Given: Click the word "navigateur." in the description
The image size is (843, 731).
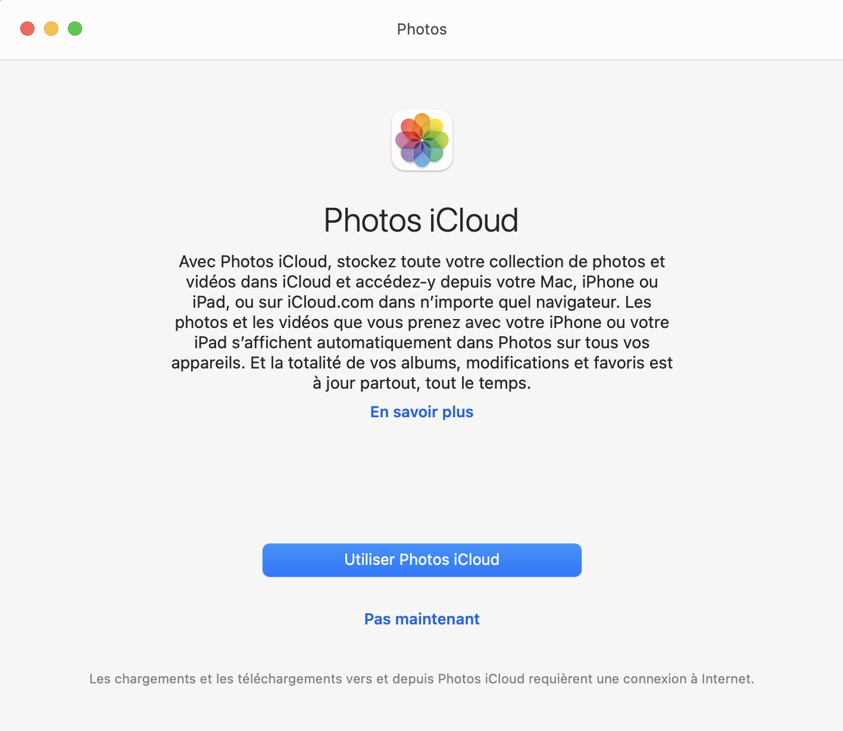Looking at the screenshot, I should (577, 302).
